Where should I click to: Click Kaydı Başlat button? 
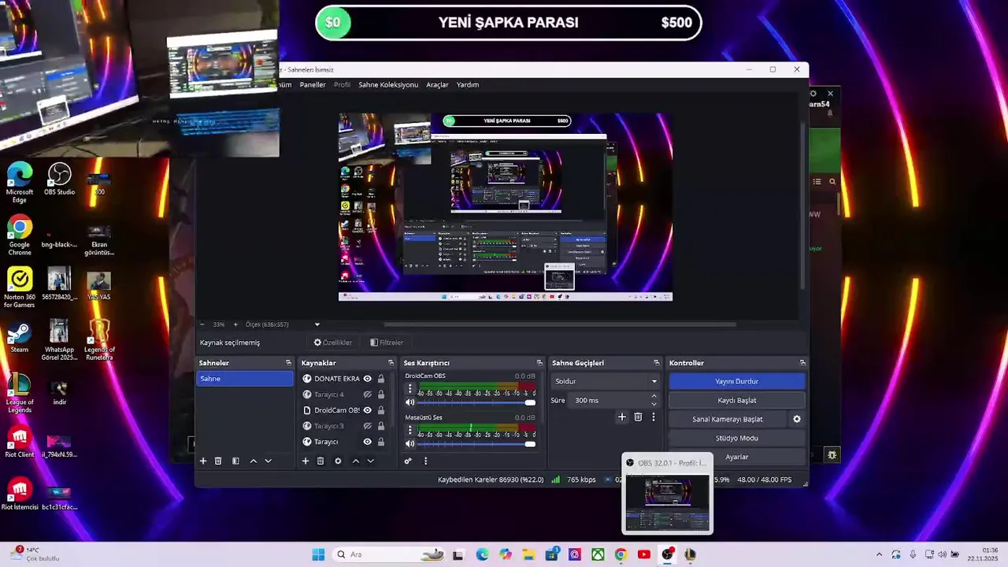click(x=736, y=400)
